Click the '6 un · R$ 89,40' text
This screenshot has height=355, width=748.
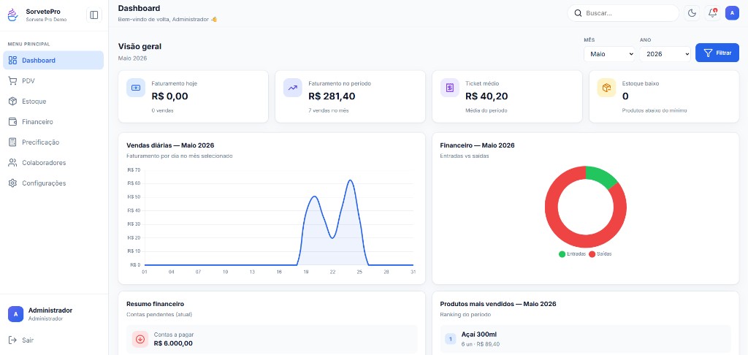pyautogui.click(x=481, y=344)
